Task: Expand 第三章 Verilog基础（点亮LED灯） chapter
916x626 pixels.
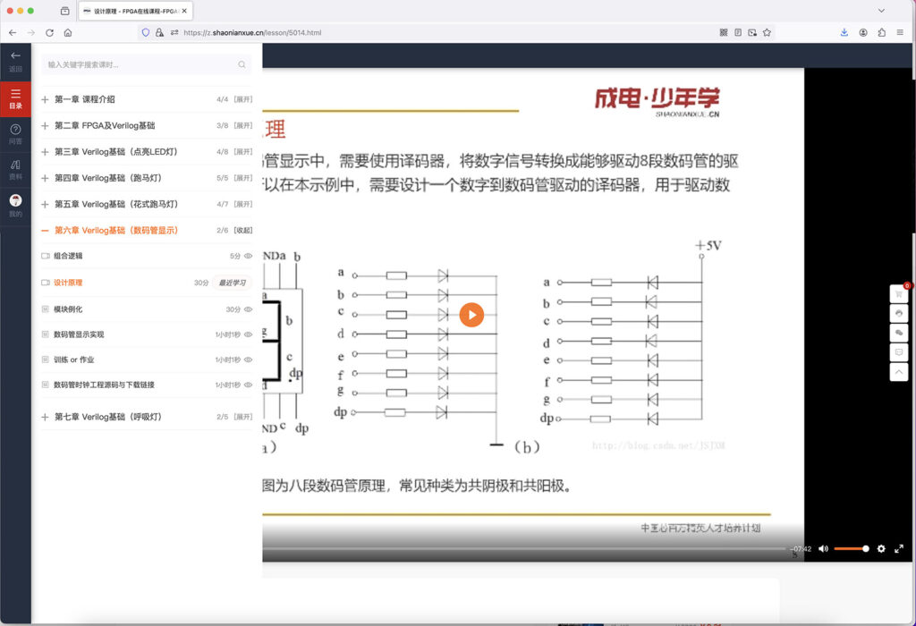Action: click(x=242, y=152)
